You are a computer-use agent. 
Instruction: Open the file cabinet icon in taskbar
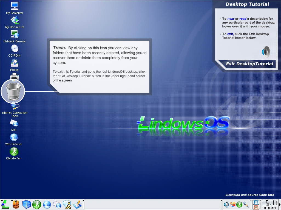pyautogui.click(x=27, y=205)
